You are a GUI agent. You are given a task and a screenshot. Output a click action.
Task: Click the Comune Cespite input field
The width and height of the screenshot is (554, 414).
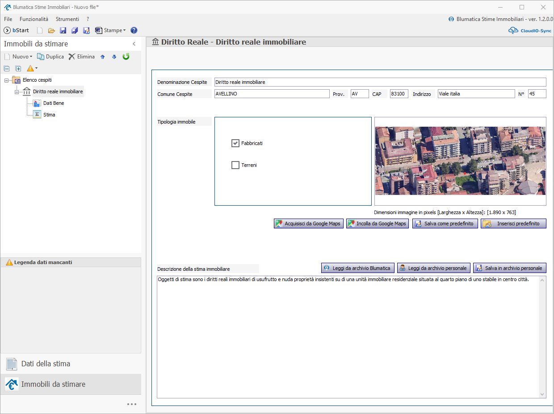point(272,94)
